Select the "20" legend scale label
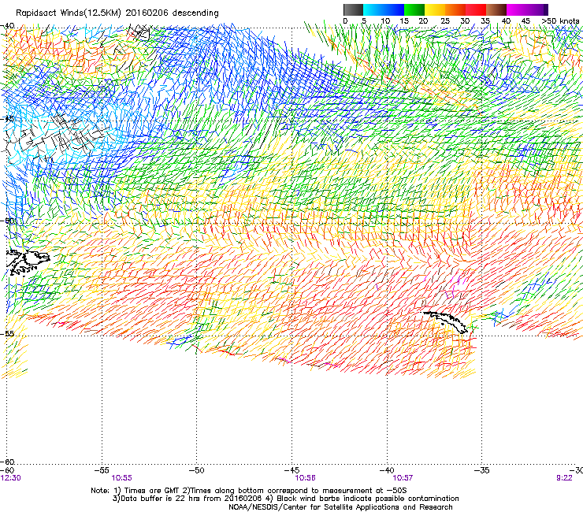Image resolution: width=583 pixels, height=512 pixels. tap(423, 20)
